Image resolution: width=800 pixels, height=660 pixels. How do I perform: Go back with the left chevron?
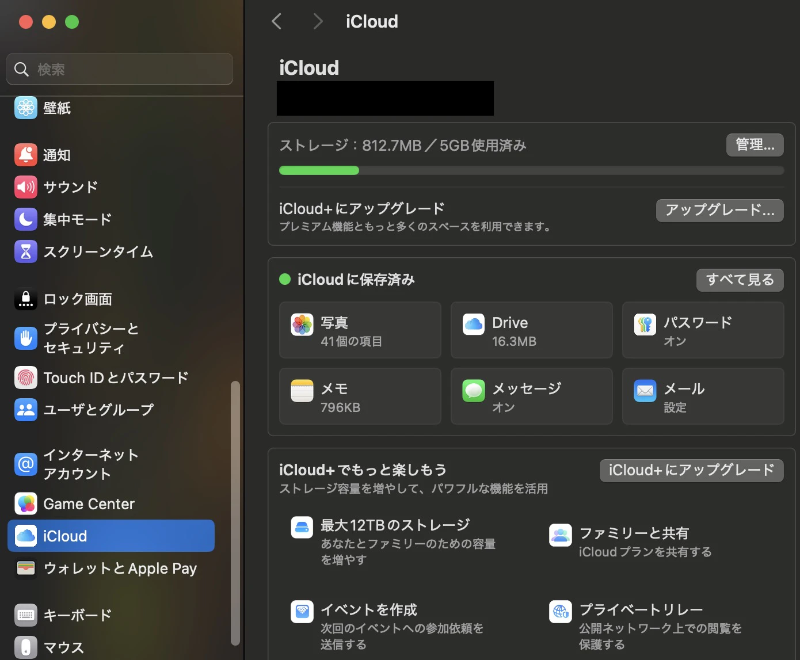coord(277,21)
